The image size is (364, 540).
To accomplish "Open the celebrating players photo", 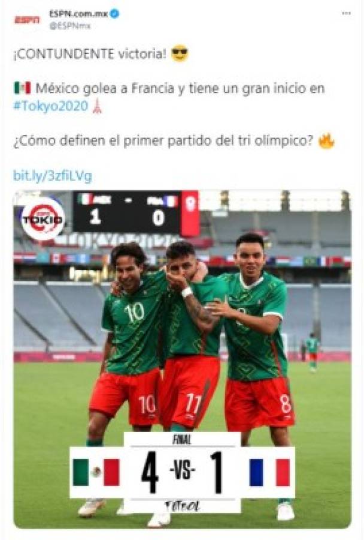I will (182, 359).
